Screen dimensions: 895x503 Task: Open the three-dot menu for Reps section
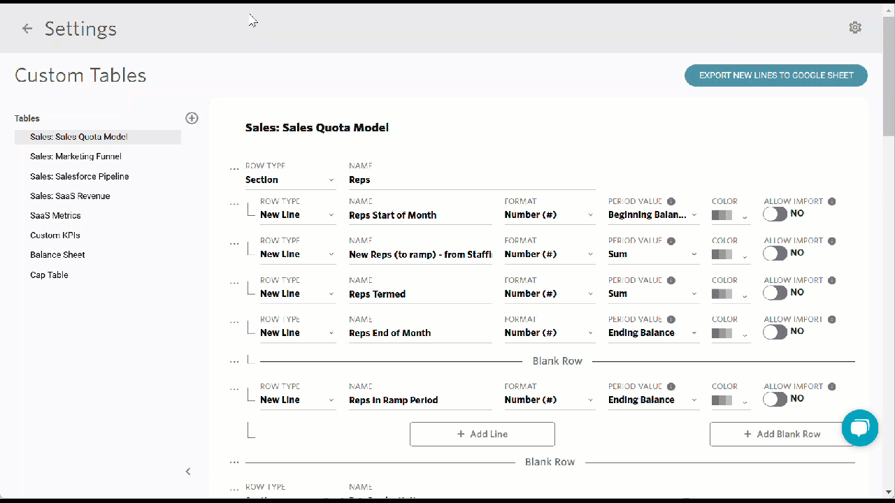(x=234, y=170)
